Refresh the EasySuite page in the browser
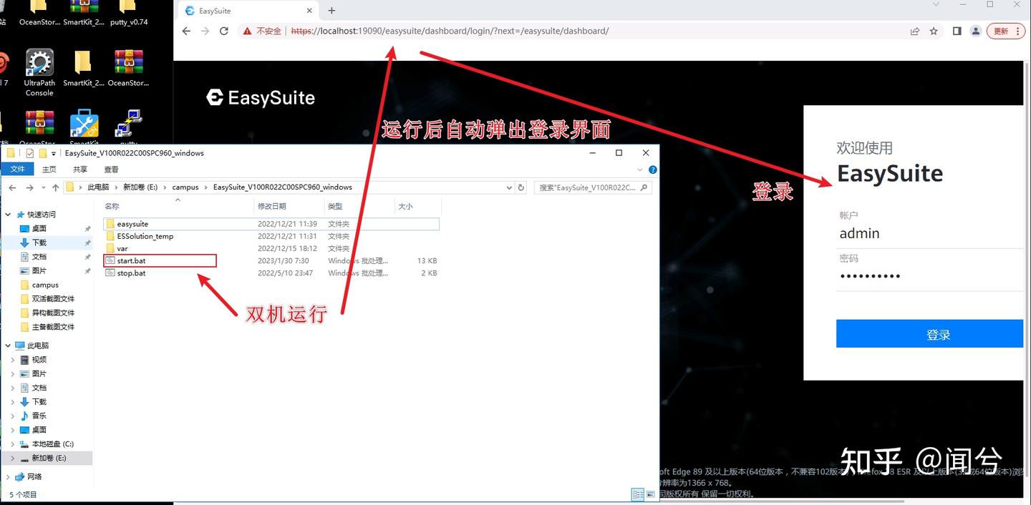The height and width of the screenshot is (505, 1031). pyautogui.click(x=224, y=31)
